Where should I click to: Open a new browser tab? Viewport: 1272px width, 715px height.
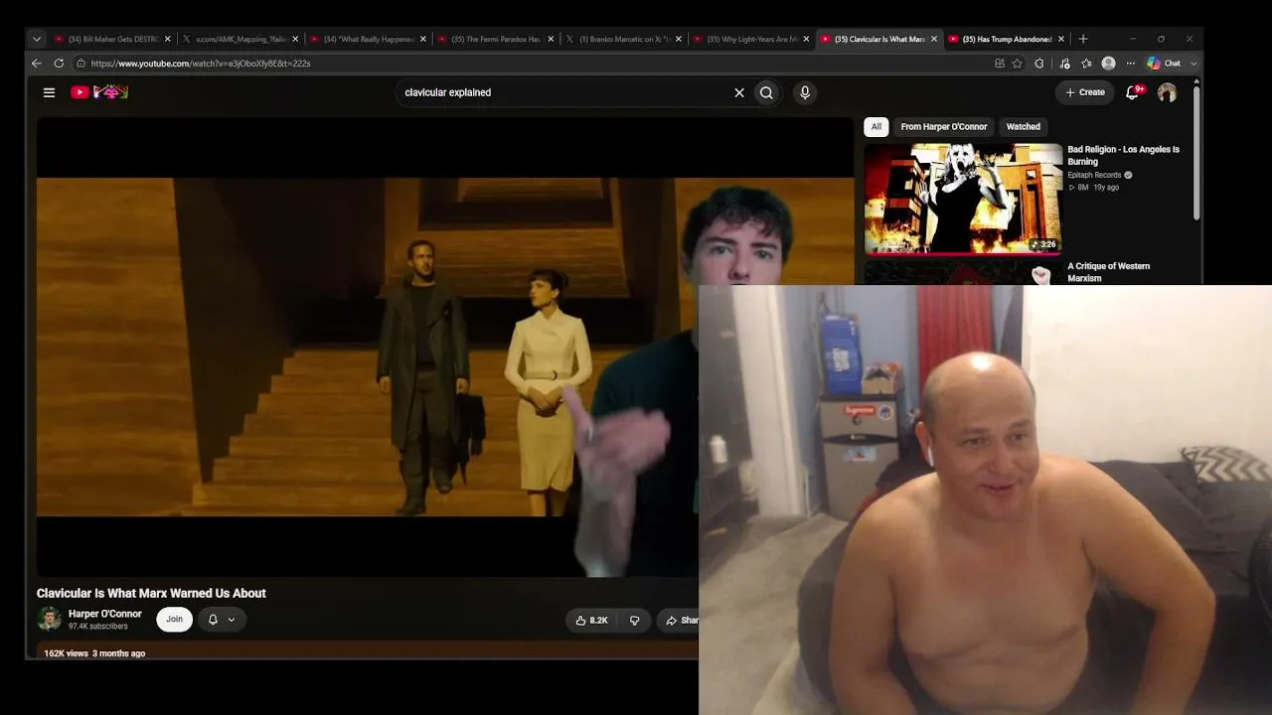[1083, 39]
